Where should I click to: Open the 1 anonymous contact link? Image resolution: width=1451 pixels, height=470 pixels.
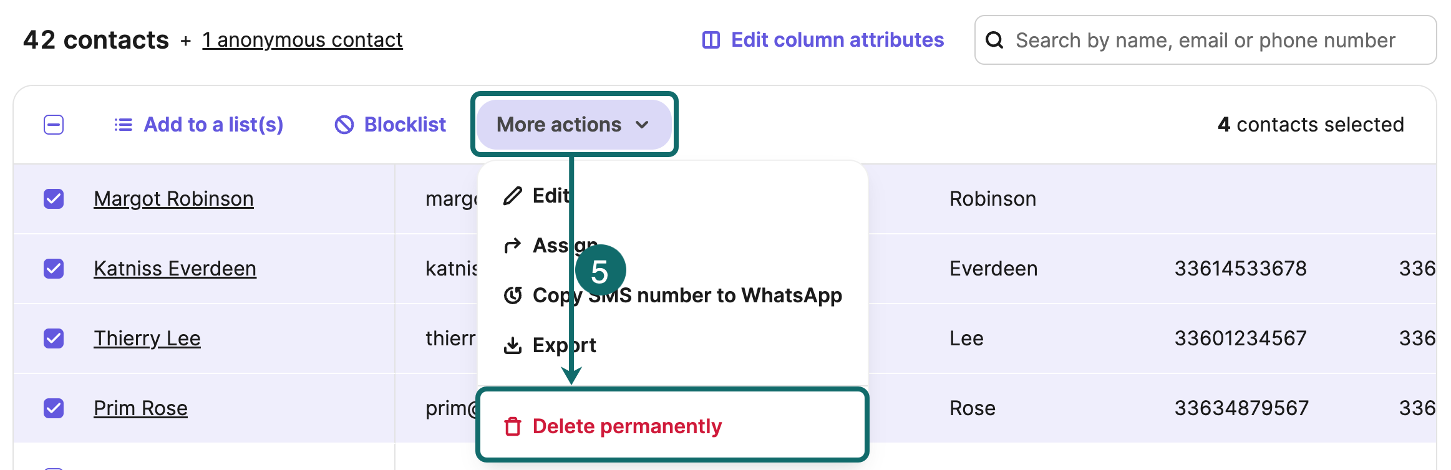coord(302,40)
